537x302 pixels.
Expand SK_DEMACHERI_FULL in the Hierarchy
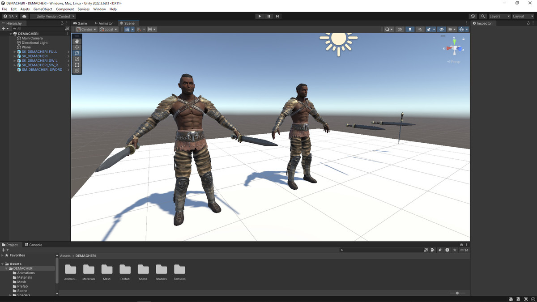(x=15, y=52)
